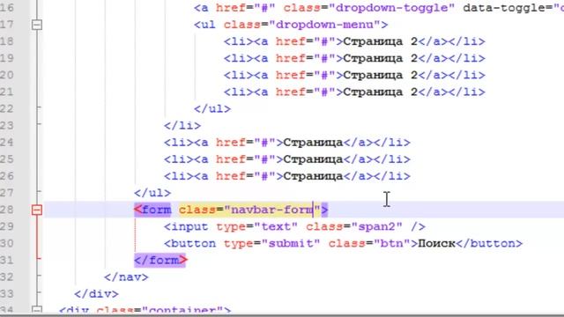
Task: Click "Страница" link text on line 24
Action: pos(313,143)
